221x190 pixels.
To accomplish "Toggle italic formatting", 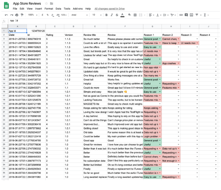I will tap(112, 15).
